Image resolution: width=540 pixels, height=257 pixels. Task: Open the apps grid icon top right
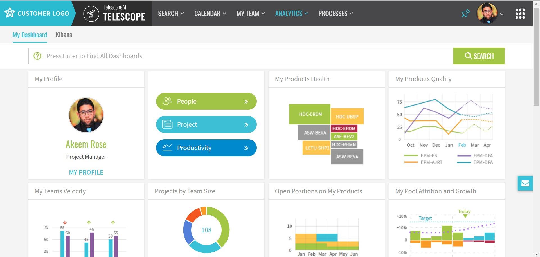521,13
